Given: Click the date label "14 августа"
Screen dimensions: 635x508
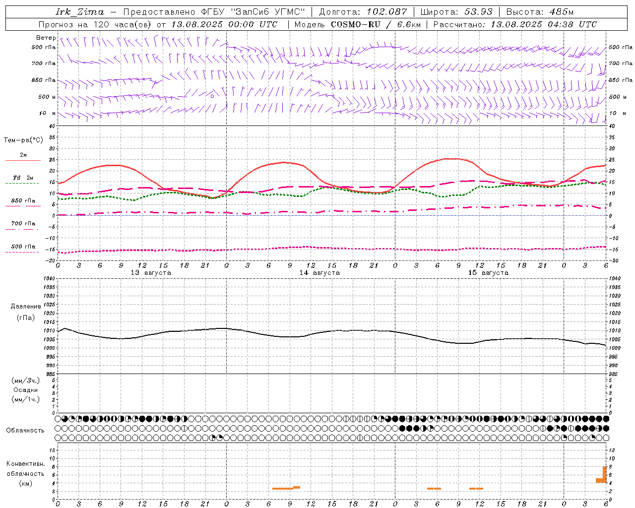Looking at the screenshot, I should (319, 273).
